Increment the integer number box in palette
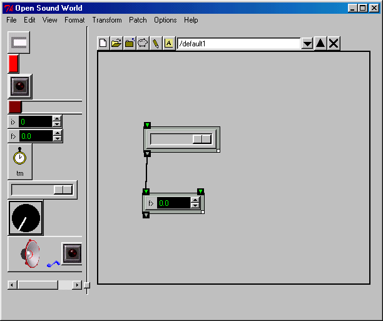383x321 pixels. [57, 119]
